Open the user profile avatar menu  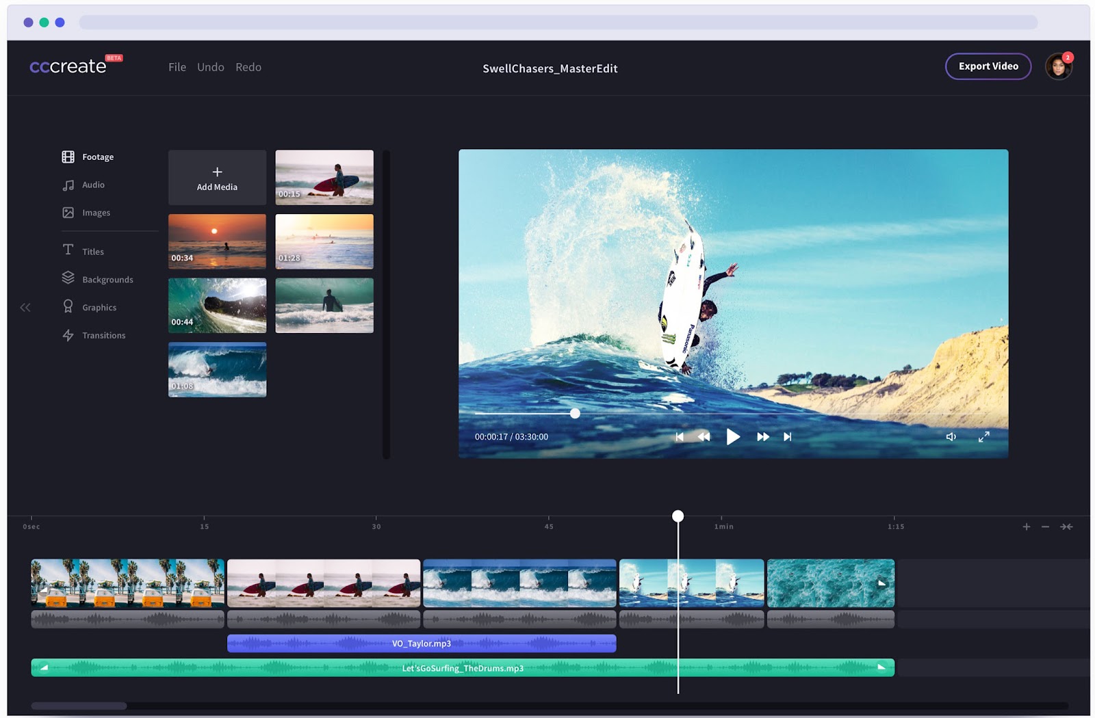(1058, 67)
